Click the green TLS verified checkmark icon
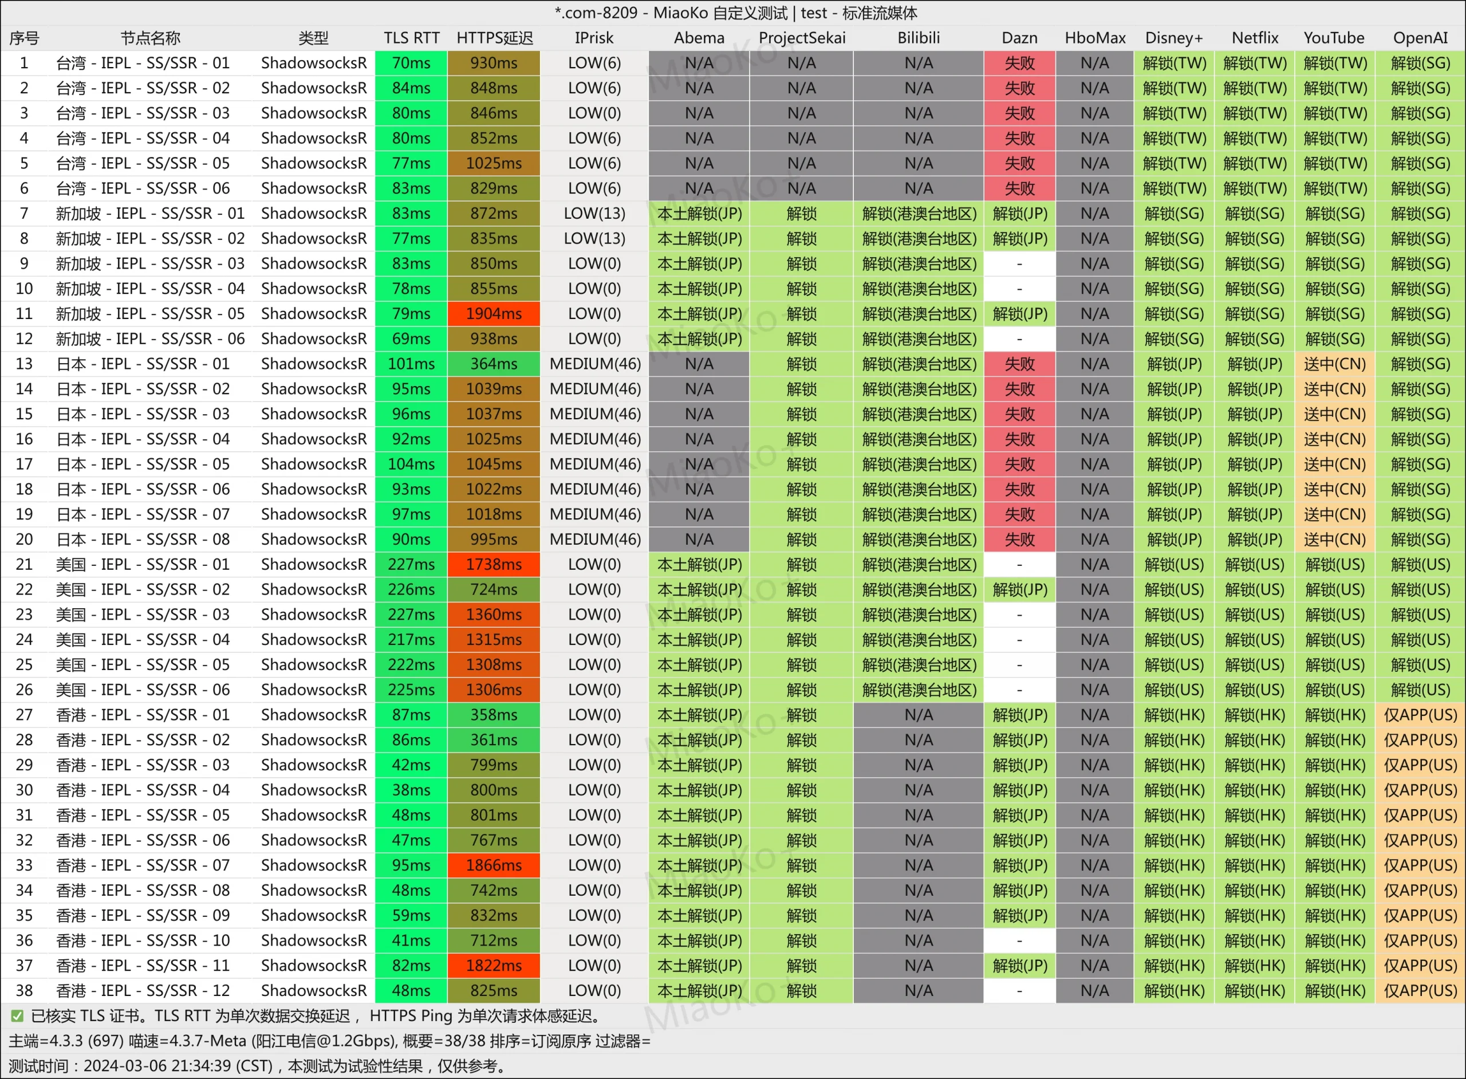This screenshot has width=1466, height=1079. pyautogui.click(x=17, y=1015)
